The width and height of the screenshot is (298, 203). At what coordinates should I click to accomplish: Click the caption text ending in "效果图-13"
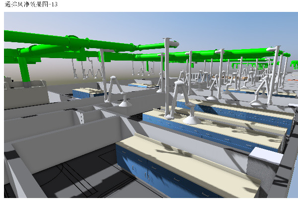pyautogui.click(x=31, y=4)
